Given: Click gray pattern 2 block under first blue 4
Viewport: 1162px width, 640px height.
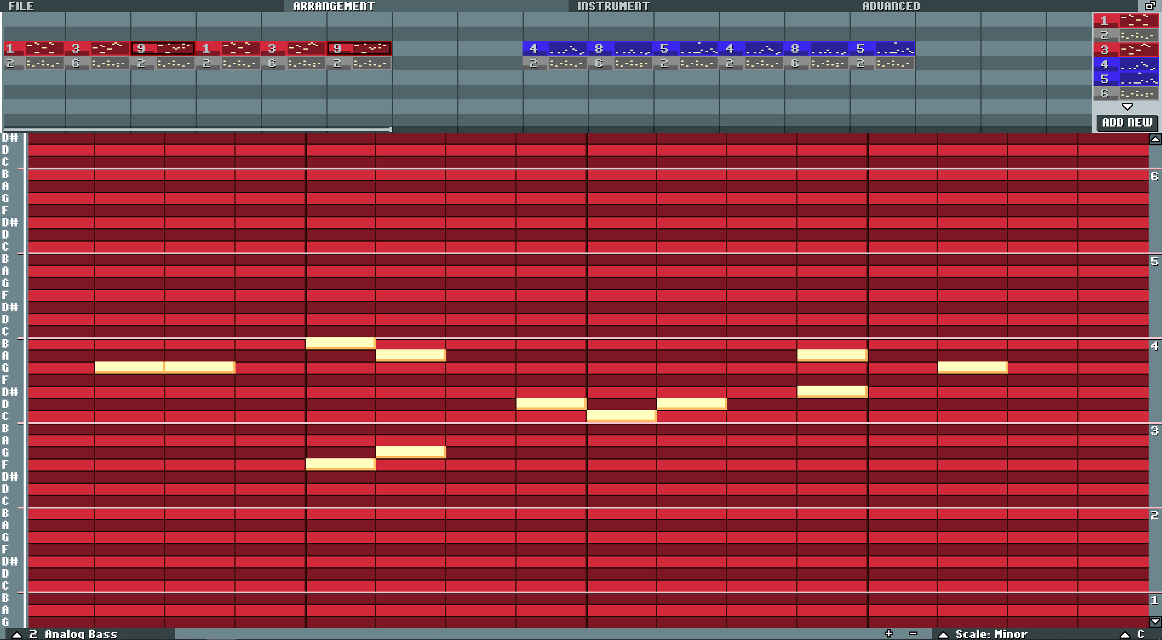Looking at the screenshot, I should [555, 63].
